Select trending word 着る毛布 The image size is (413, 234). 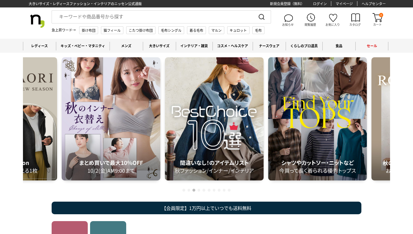[196, 30]
